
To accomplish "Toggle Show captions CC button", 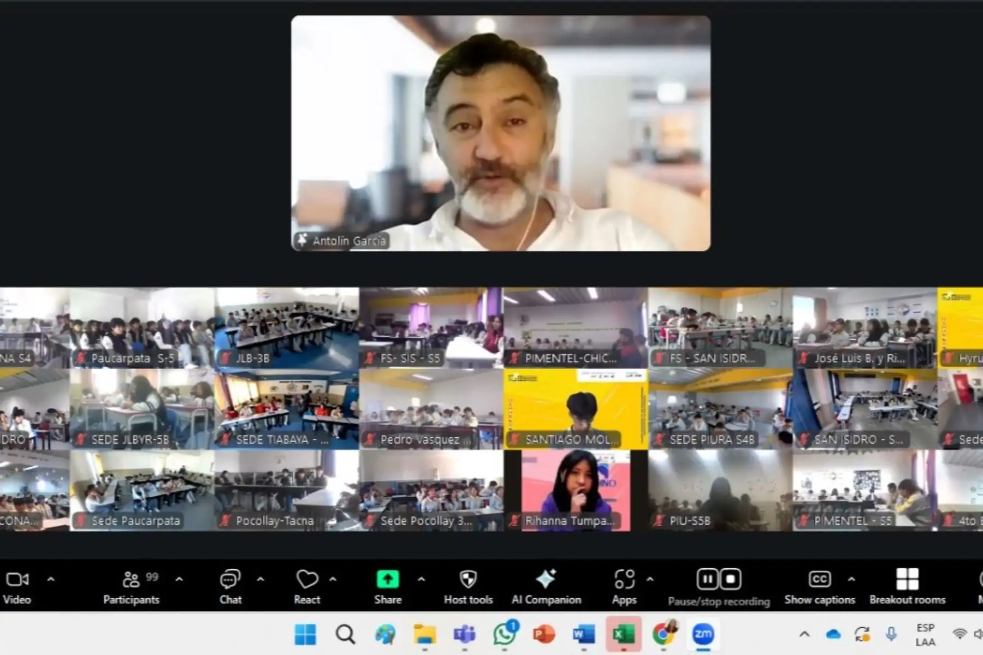I will click(820, 587).
